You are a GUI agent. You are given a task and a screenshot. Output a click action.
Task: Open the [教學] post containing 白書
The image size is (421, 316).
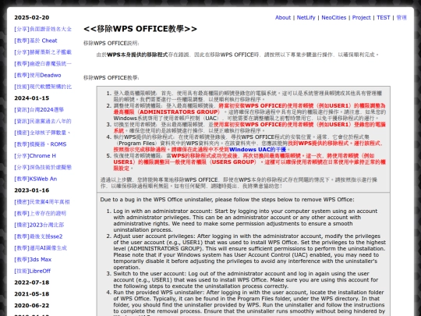[43, 64]
